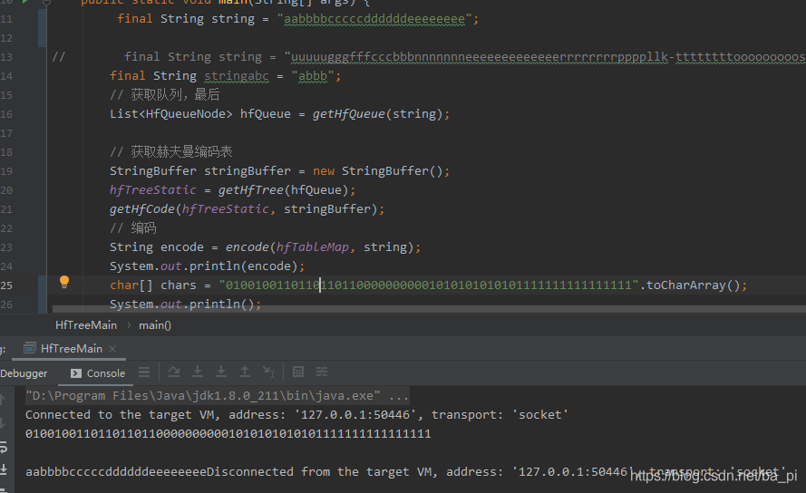
Task: Click main() in the breadcrumb bar
Action: (155, 325)
